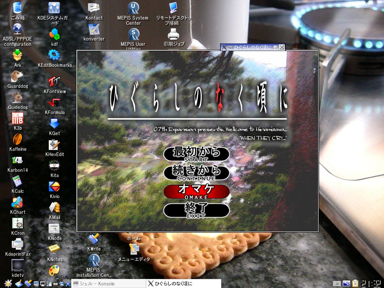Open the オマケ OMAKE extras menu

[x=196, y=192]
